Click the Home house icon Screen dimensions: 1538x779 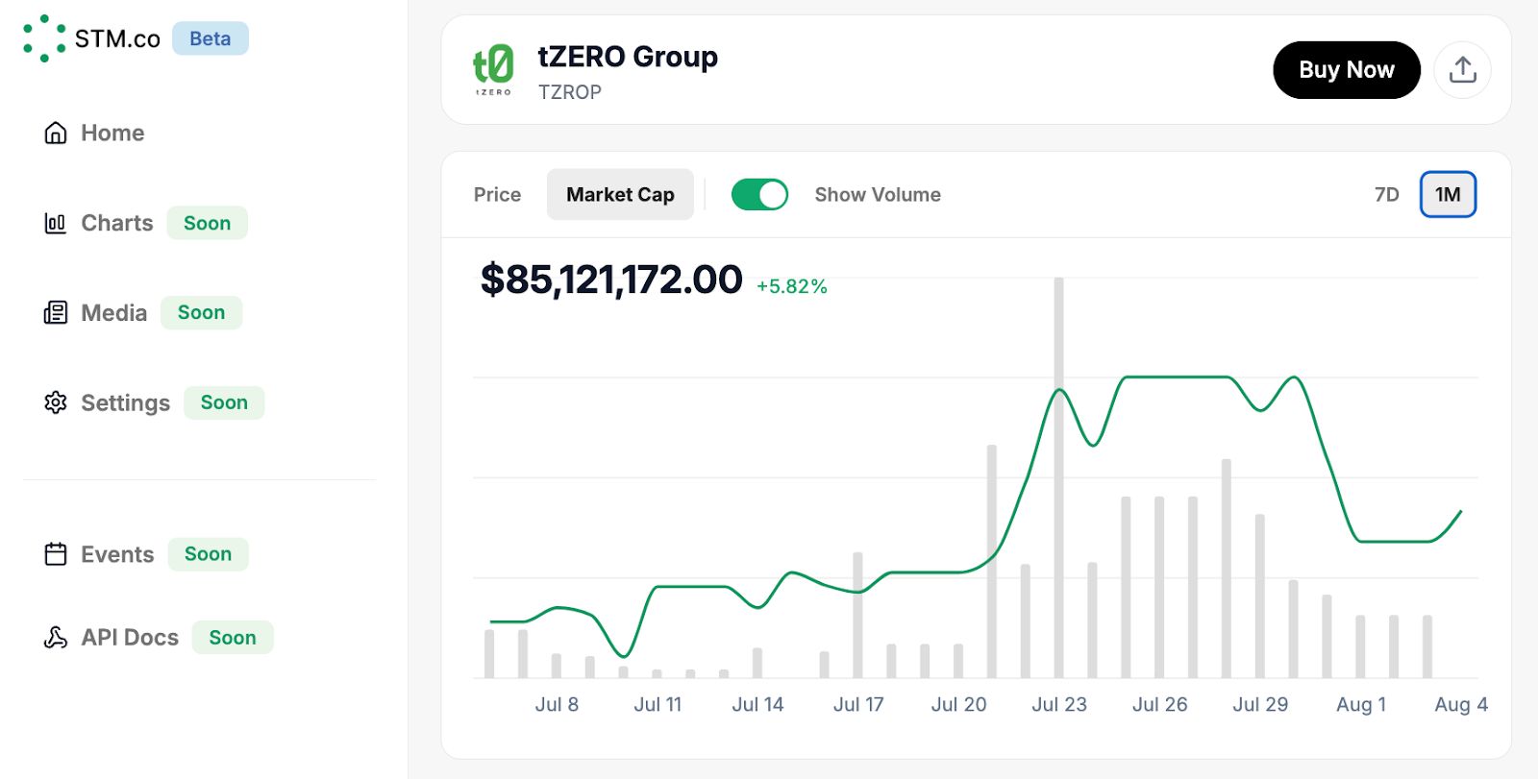click(56, 133)
